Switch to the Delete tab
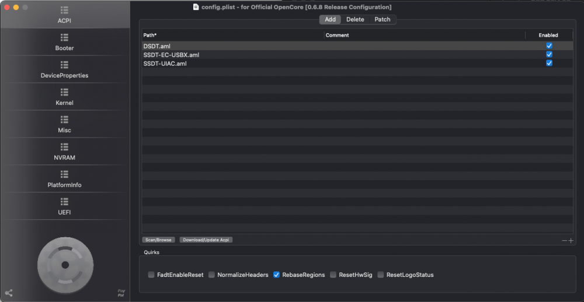 click(x=355, y=19)
